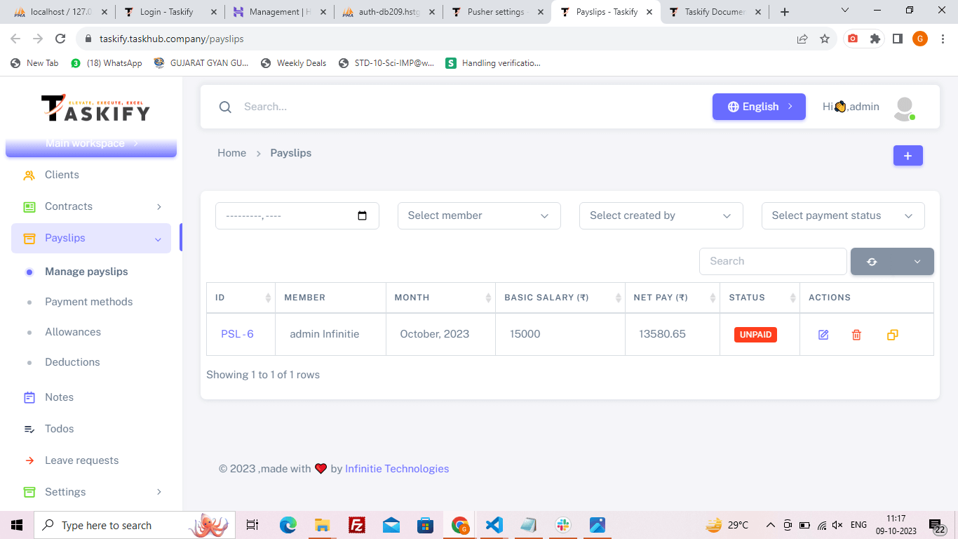The width and height of the screenshot is (958, 539).
Task: Sort the table by ID column
Action: tap(240, 298)
